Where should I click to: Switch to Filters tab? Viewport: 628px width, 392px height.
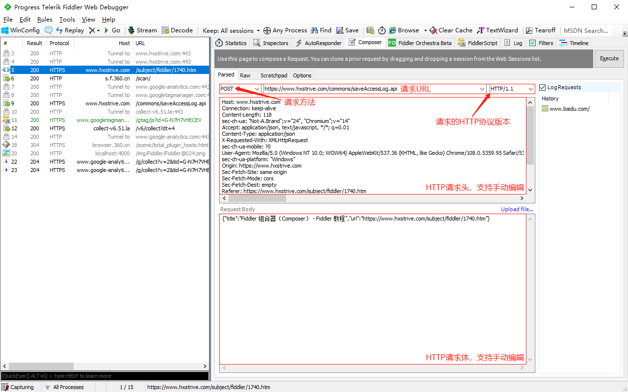[x=541, y=43]
